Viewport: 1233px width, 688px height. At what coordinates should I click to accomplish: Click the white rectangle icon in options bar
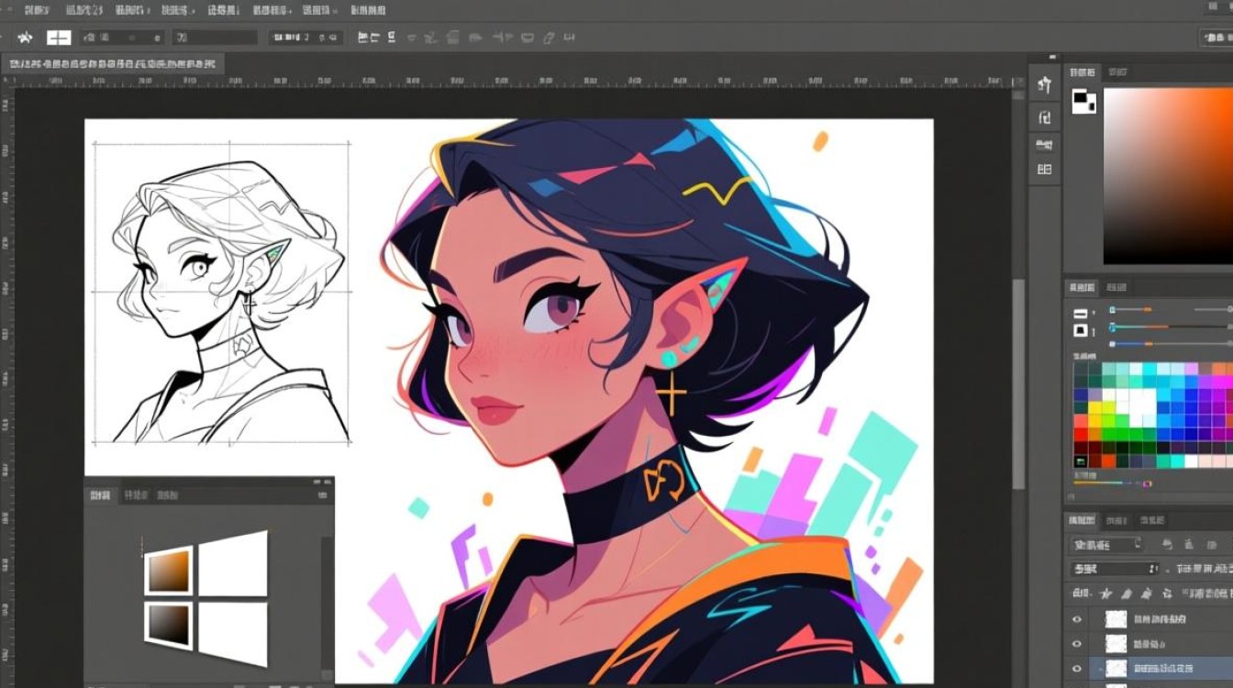coord(59,38)
